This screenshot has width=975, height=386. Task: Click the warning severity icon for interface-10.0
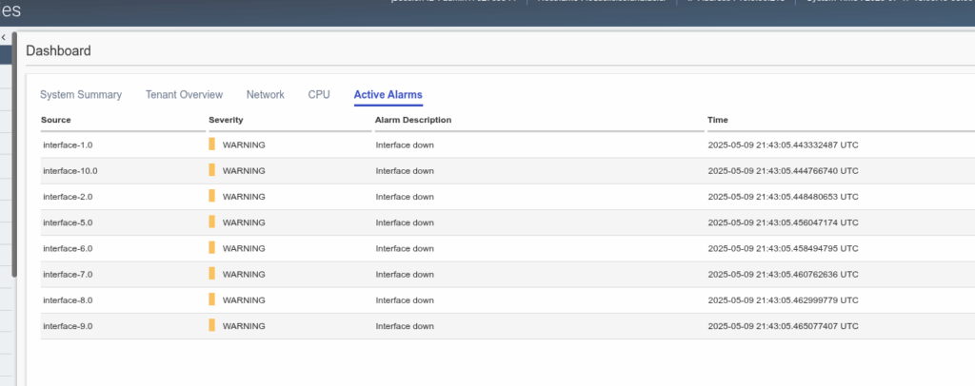(x=212, y=171)
